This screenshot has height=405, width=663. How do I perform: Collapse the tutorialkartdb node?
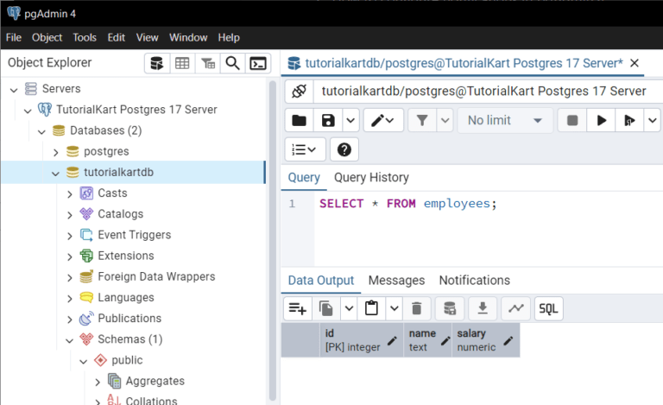[x=56, y=174]
